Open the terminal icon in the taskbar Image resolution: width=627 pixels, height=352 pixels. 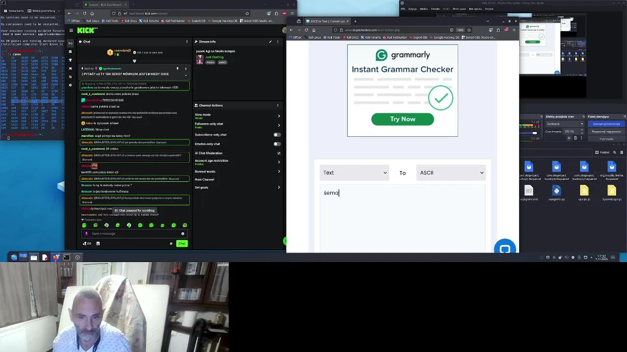[x=66, y=257]
